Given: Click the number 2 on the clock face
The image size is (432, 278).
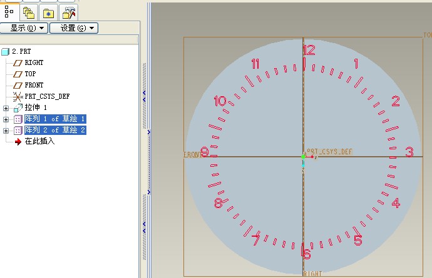Looking at the screenshot, I should [x=396, y=101].
